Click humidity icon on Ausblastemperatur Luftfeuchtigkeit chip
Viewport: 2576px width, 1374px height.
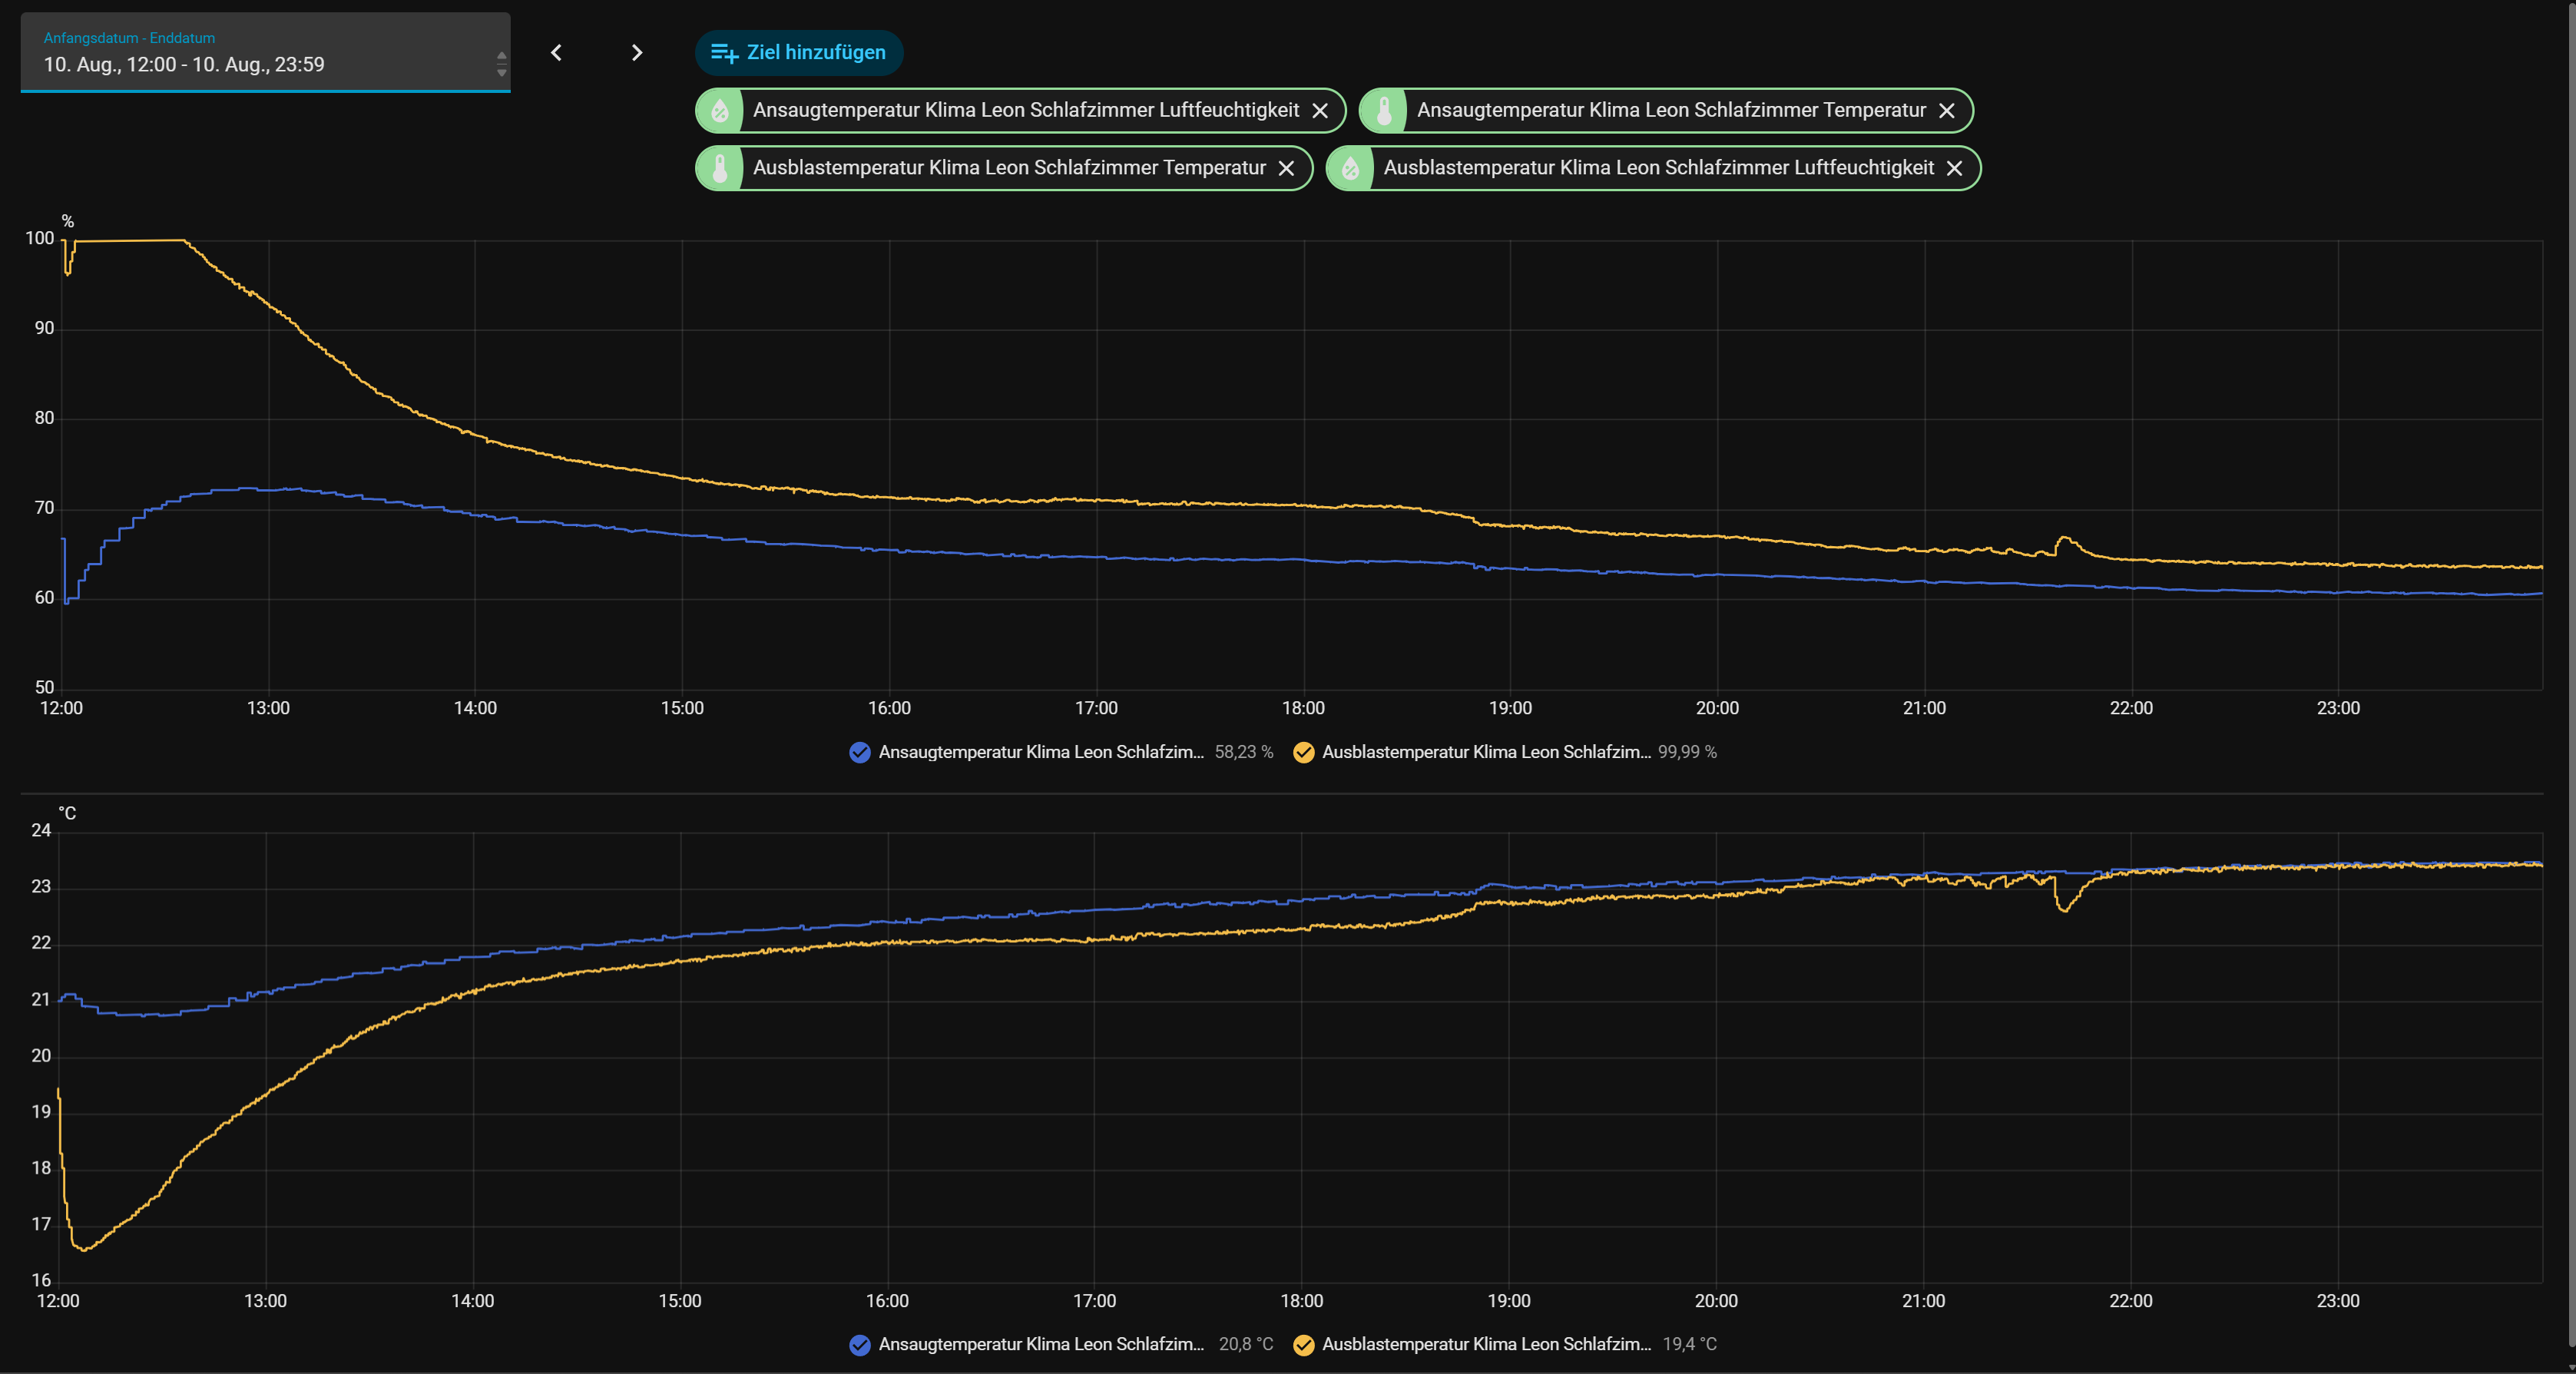click(x=1351, y=168)
